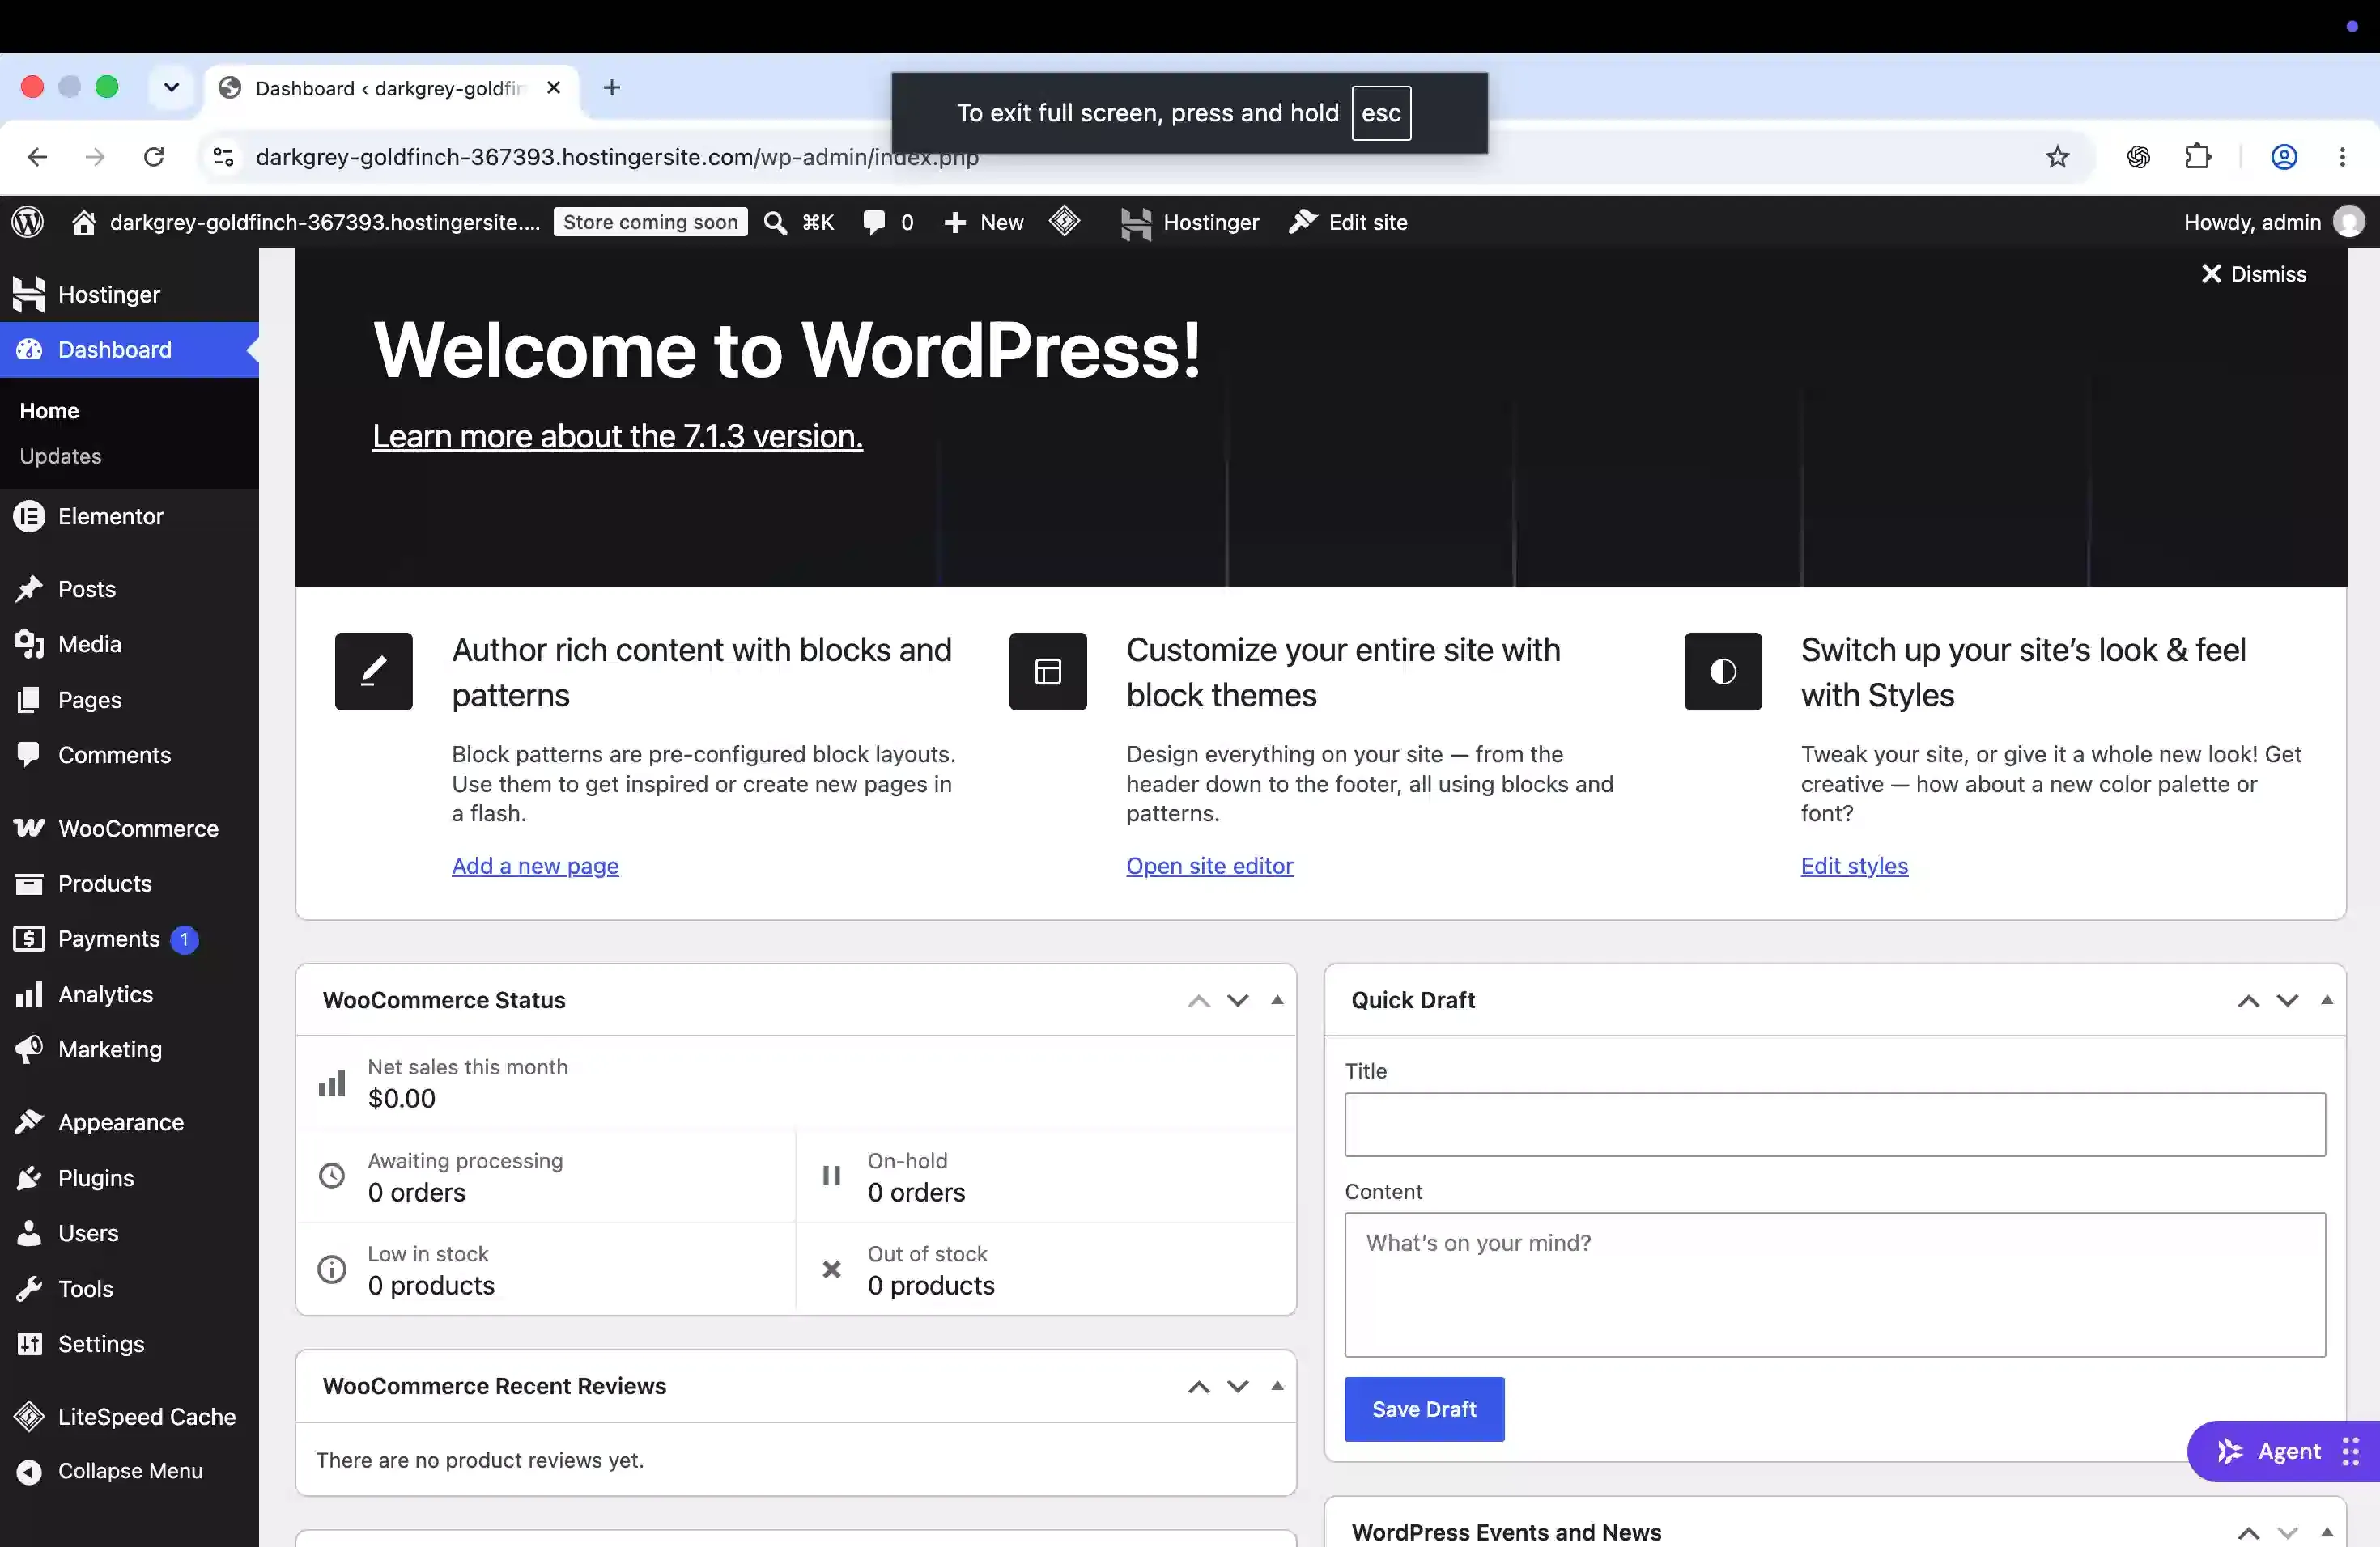
Task: Open the Chrome profile icon
Action: 2284,157
